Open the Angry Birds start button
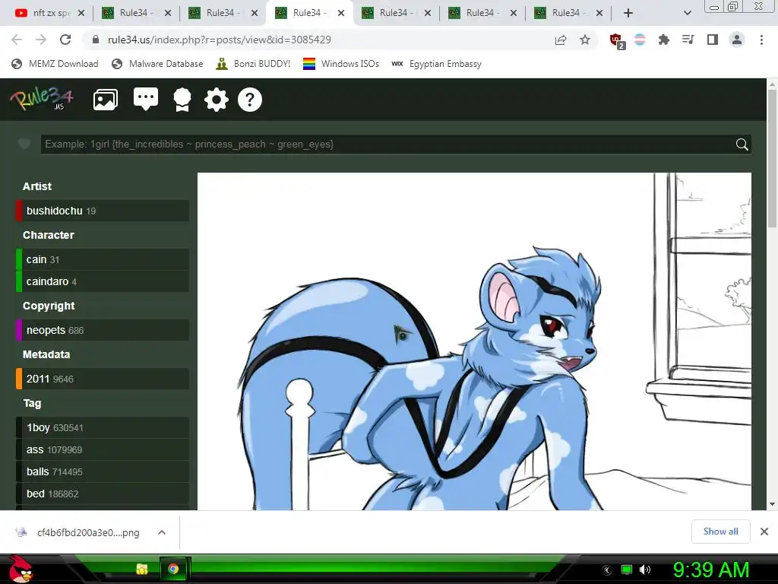Viewport: 778px width, 584px height. point(21,569)
